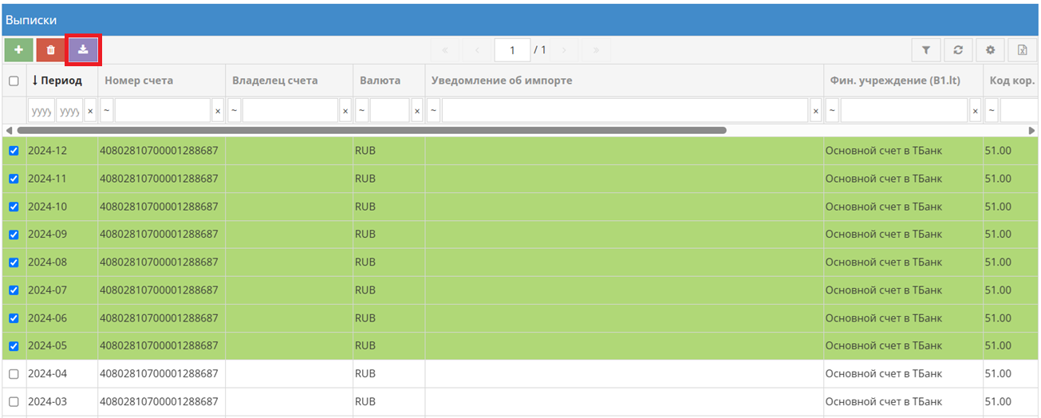Viewport: 1041px width, 418px height.
Task: Check the 2024-04 row checkbox
Action: (x=14, y=374)
